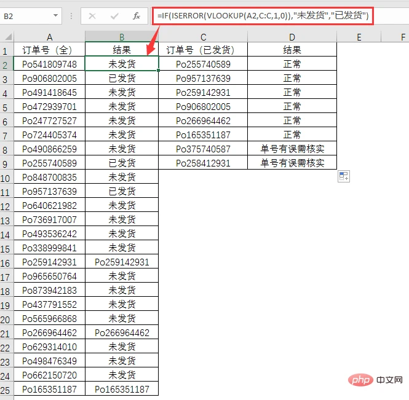Click the 结果 header in column D
The height and width of the screenshot is (400, 409).
(x=292, y=50)
